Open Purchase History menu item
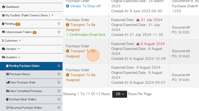Screen dimensions: 199x111 20,74
